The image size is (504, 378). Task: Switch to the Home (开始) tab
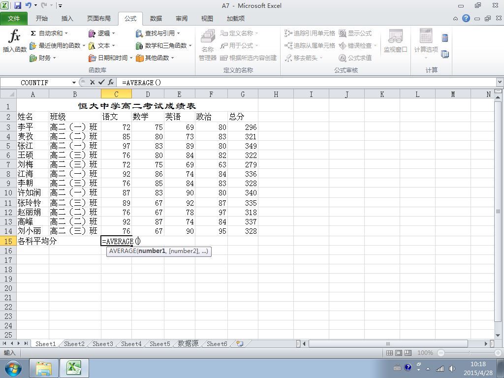tap(41, 19)
